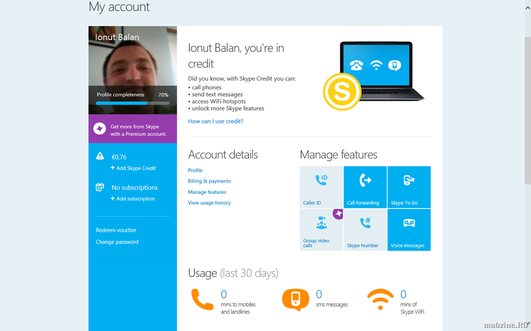
Task: Click the 'My account' page title
Action: pyautogui.click(x=119, y=7)
